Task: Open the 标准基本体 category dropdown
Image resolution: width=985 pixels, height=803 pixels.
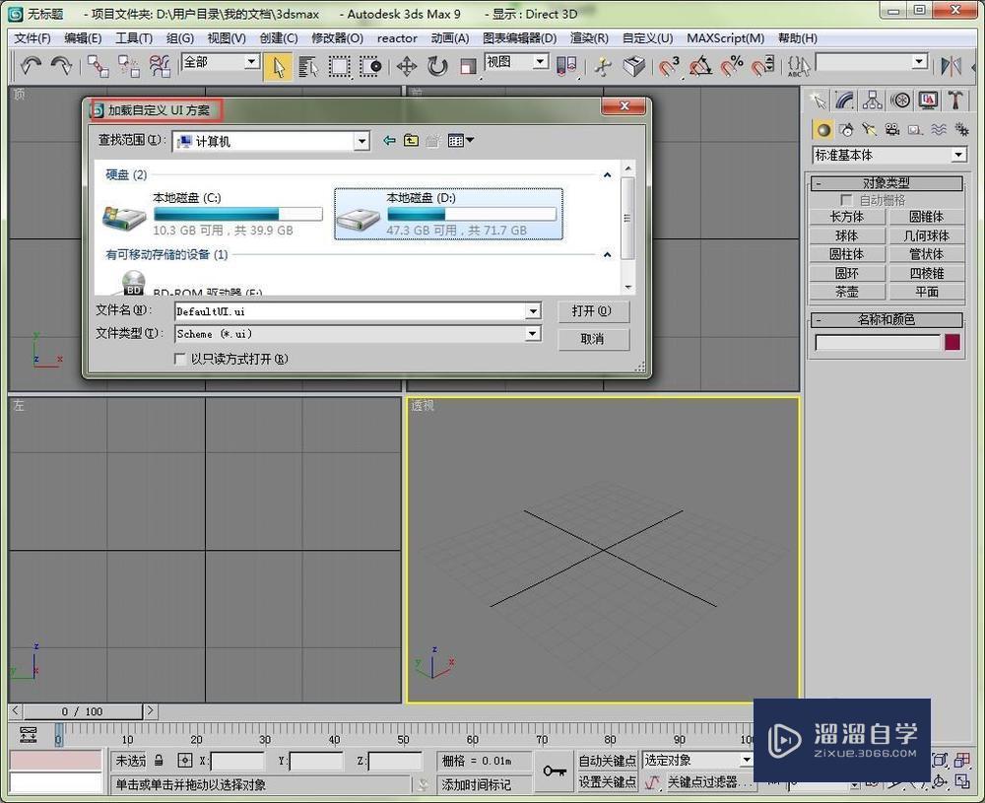Action: coord(957,155)
